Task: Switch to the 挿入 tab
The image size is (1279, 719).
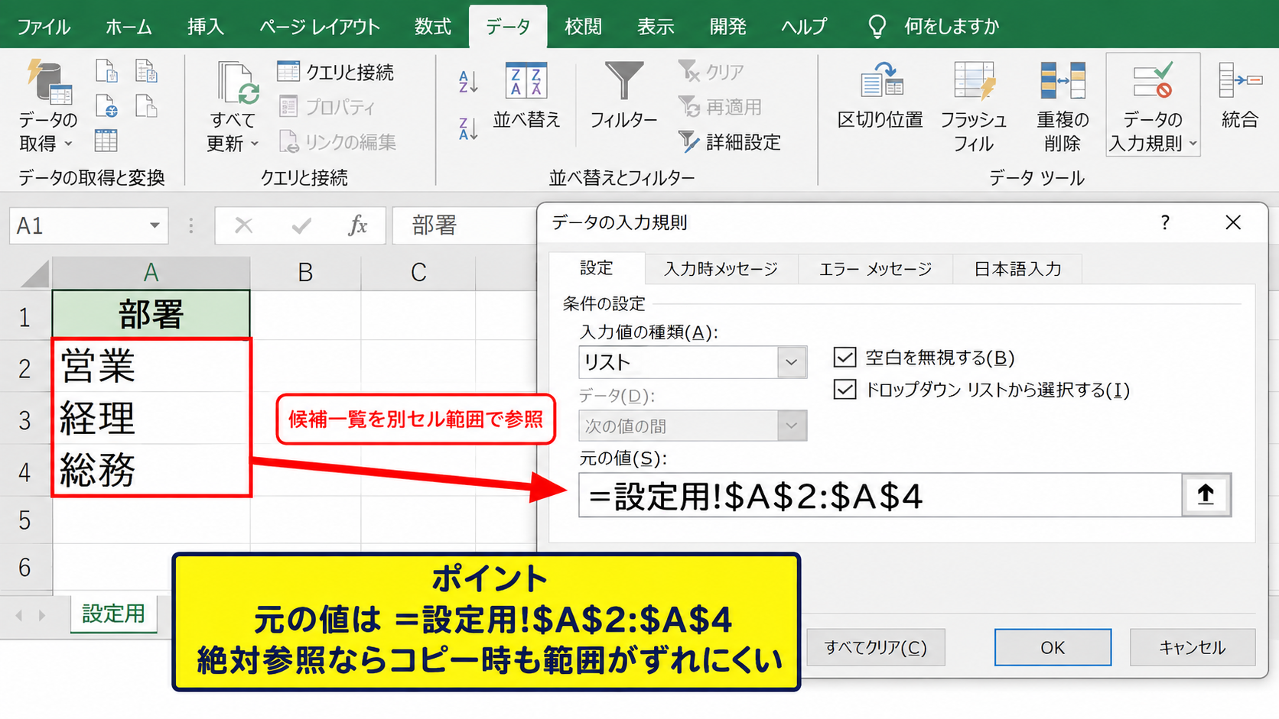Action: point(206,27)
